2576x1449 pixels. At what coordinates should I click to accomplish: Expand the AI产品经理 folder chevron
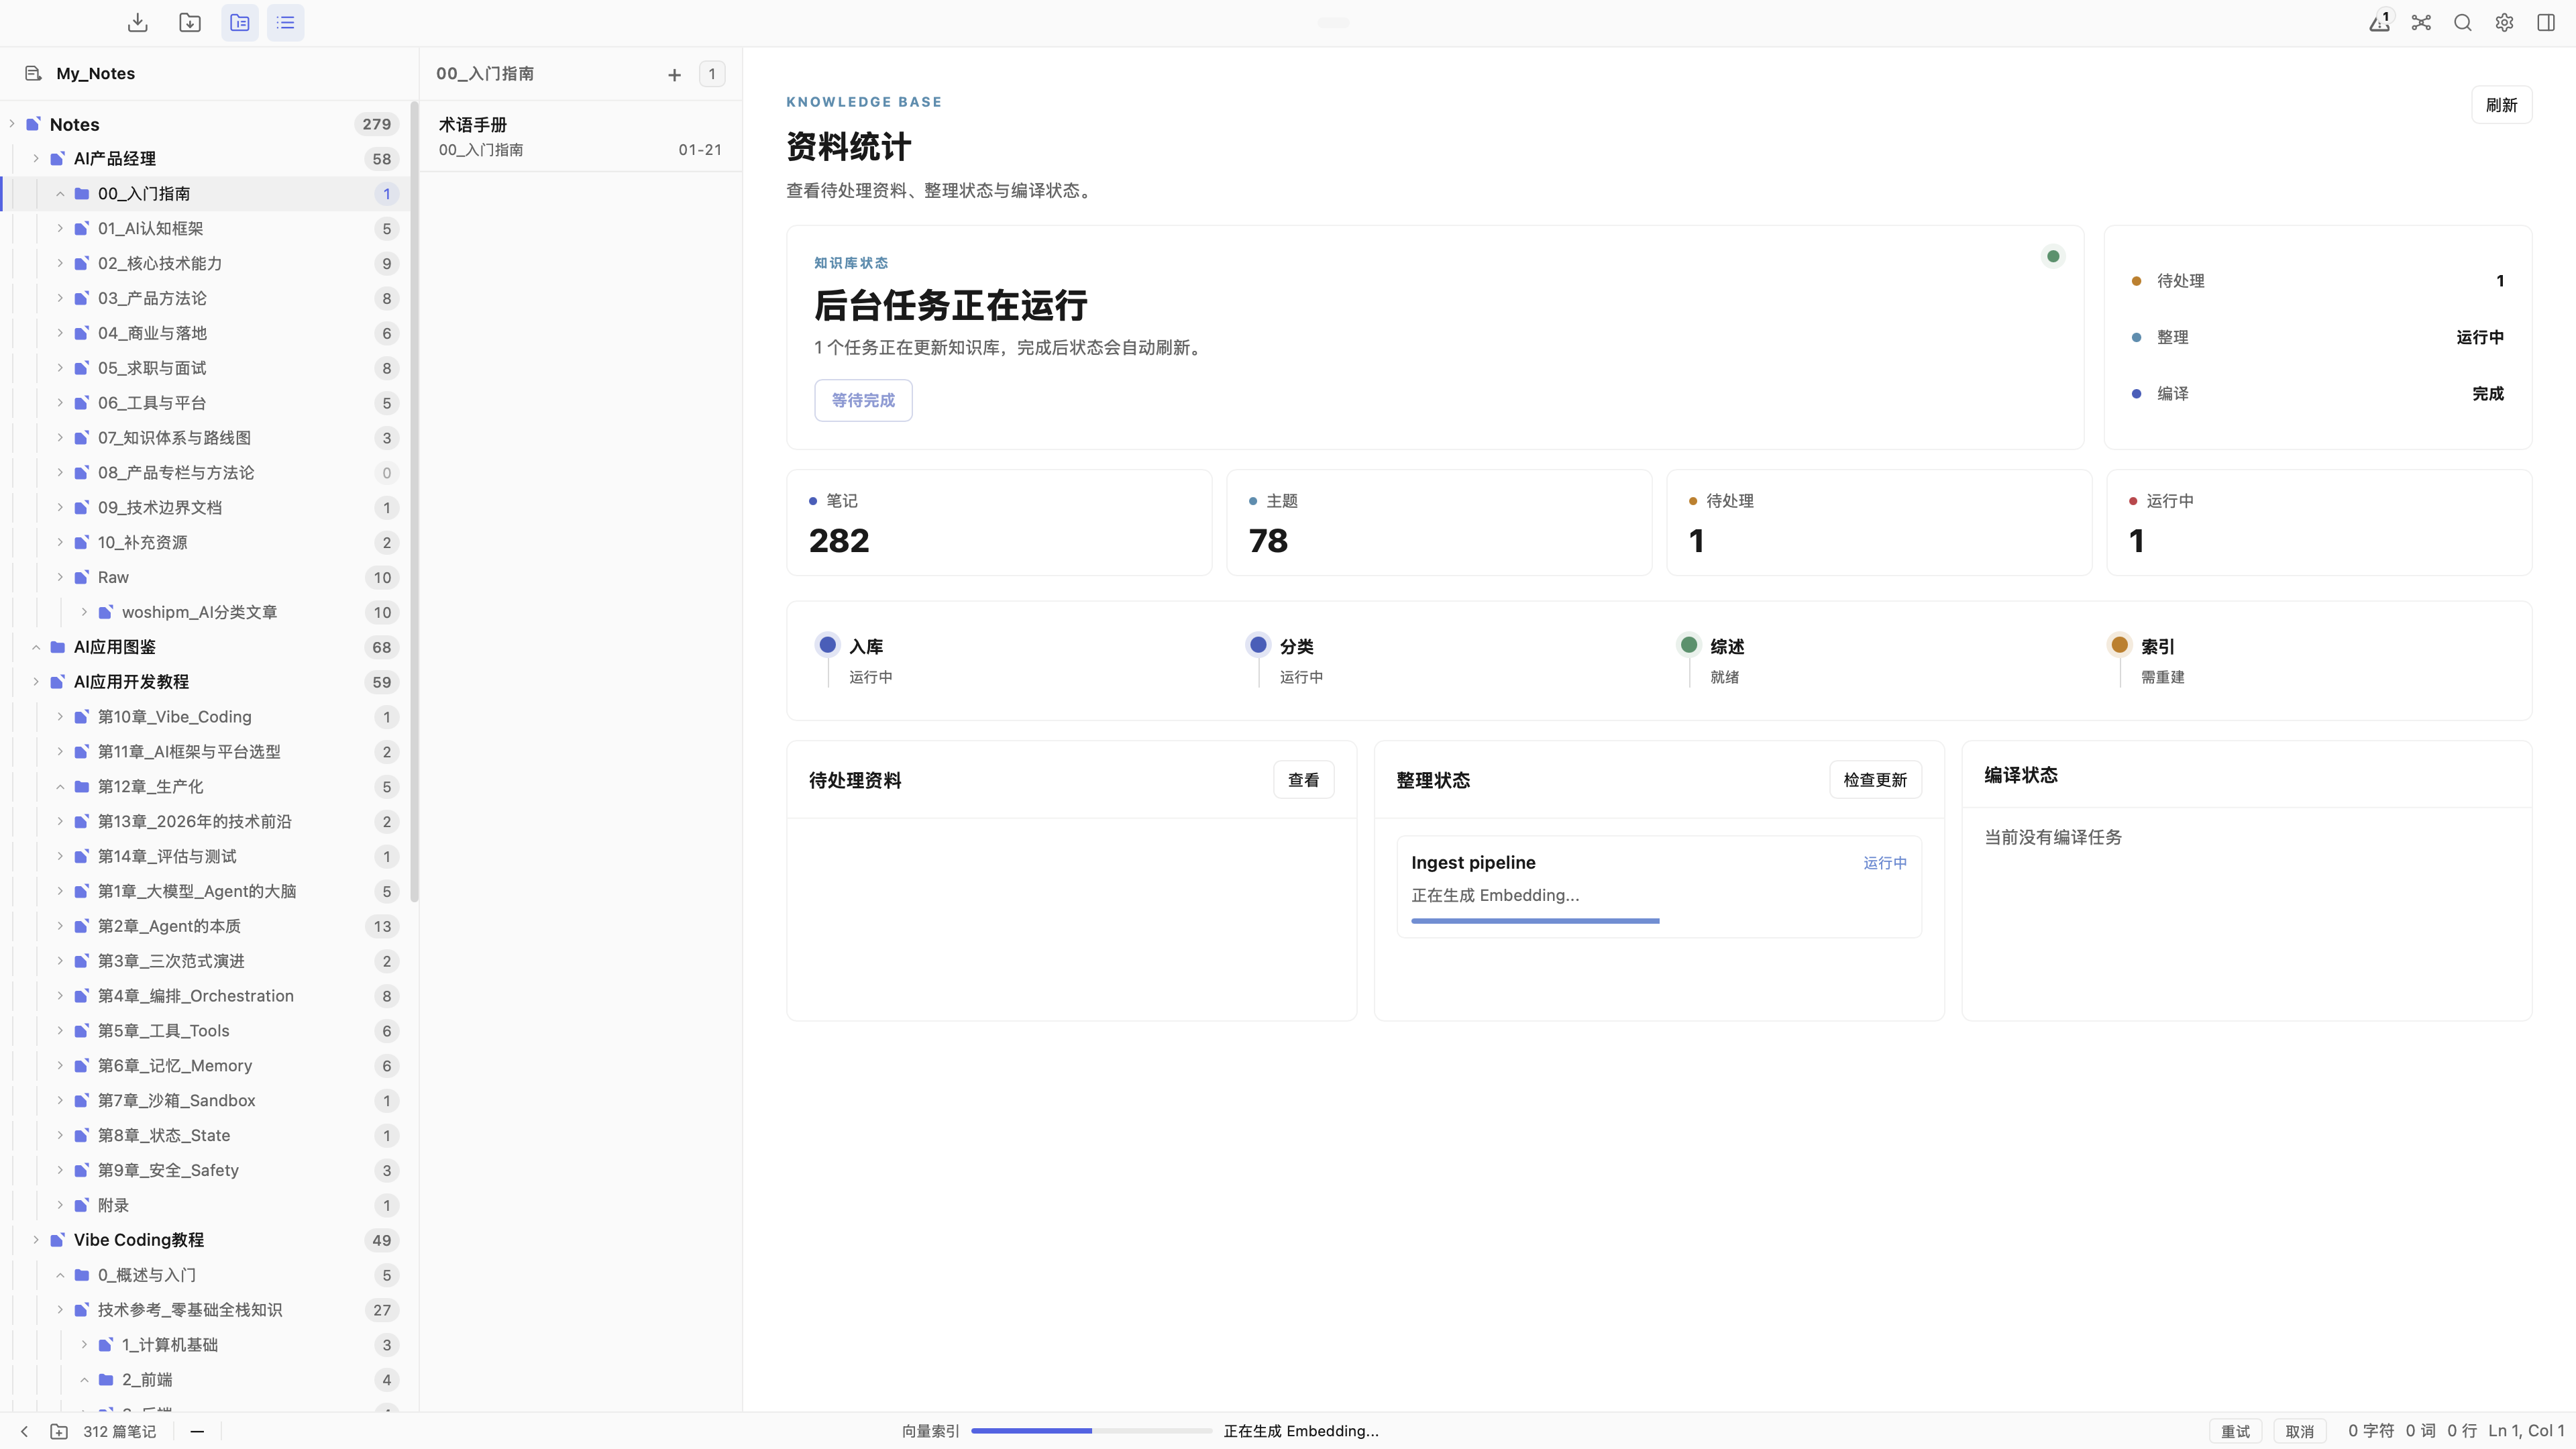point(36,159)
